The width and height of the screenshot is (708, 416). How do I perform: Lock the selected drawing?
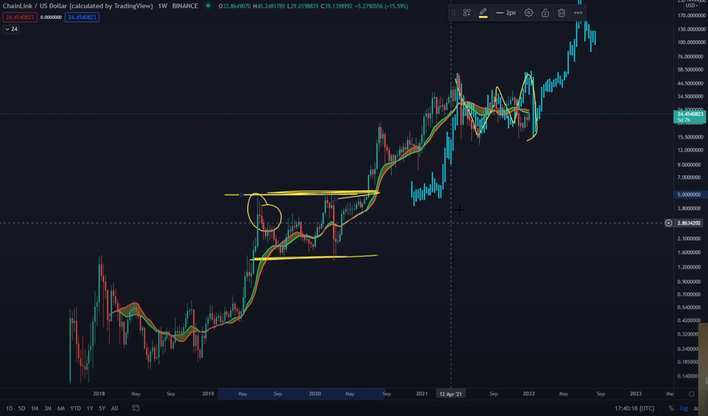pyautogui.click(x=545, y=12)
